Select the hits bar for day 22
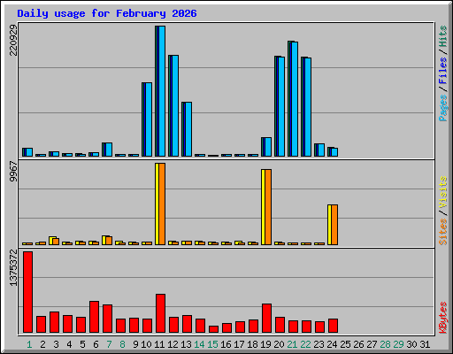453x354 pixels. 306,107
